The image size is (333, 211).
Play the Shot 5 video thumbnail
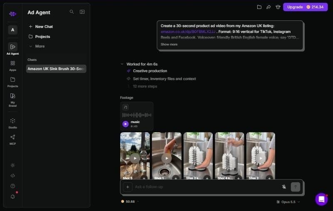coord(135,158)
